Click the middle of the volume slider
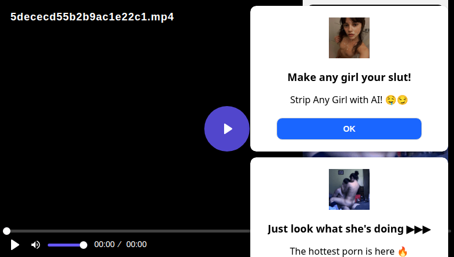This screenshot has height=257, width=454. tap(65, 245)
